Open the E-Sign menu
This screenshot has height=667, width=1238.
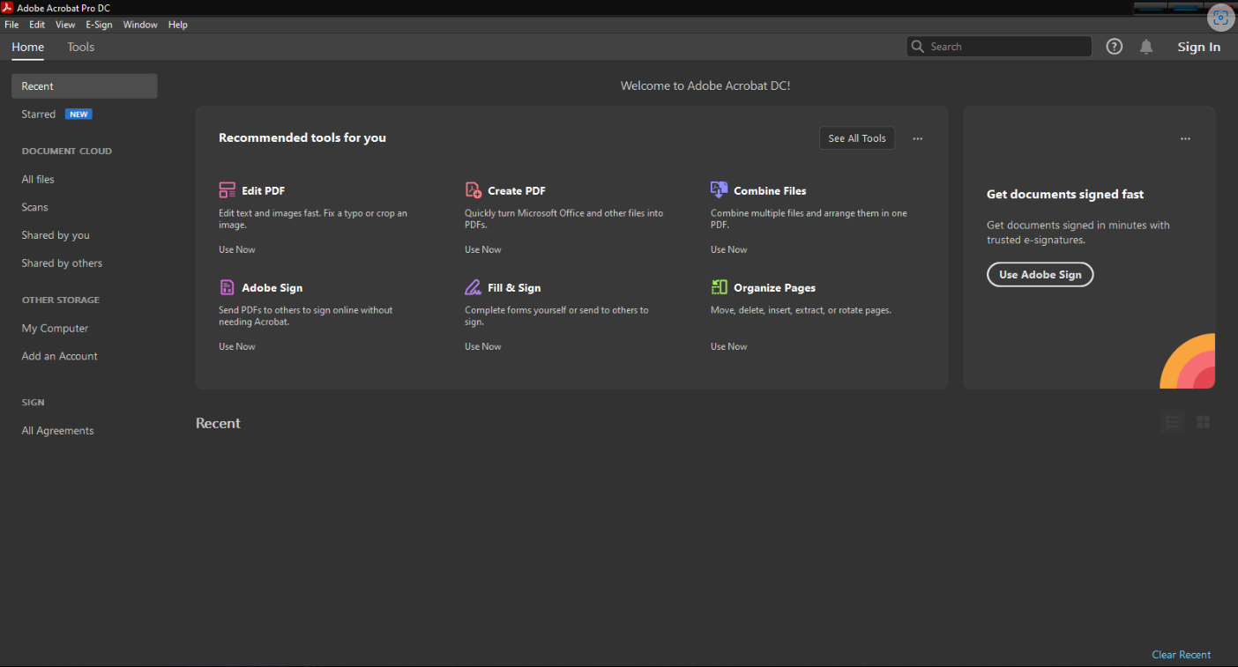point(99,25)
